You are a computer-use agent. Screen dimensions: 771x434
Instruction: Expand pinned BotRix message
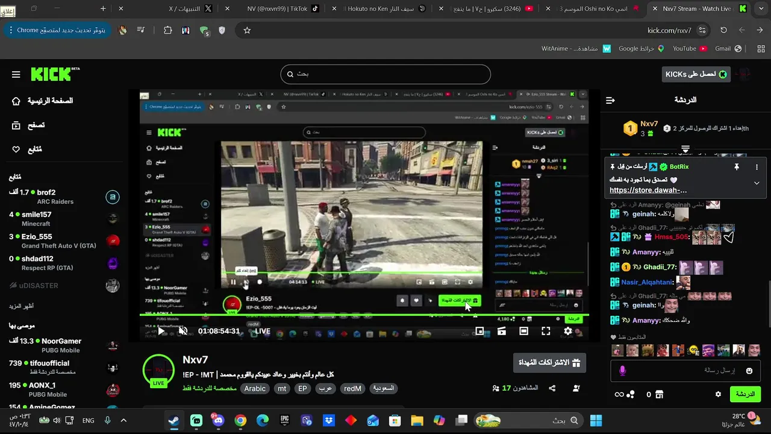coord(757,183)
